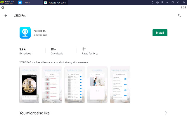Open the content rating info icon
Image resolution: width=187 pixels, height=116 pixels.
[97, 53]
